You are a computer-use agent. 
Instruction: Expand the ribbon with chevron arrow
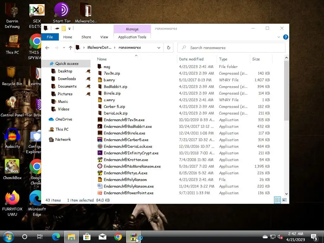[278, 37]
